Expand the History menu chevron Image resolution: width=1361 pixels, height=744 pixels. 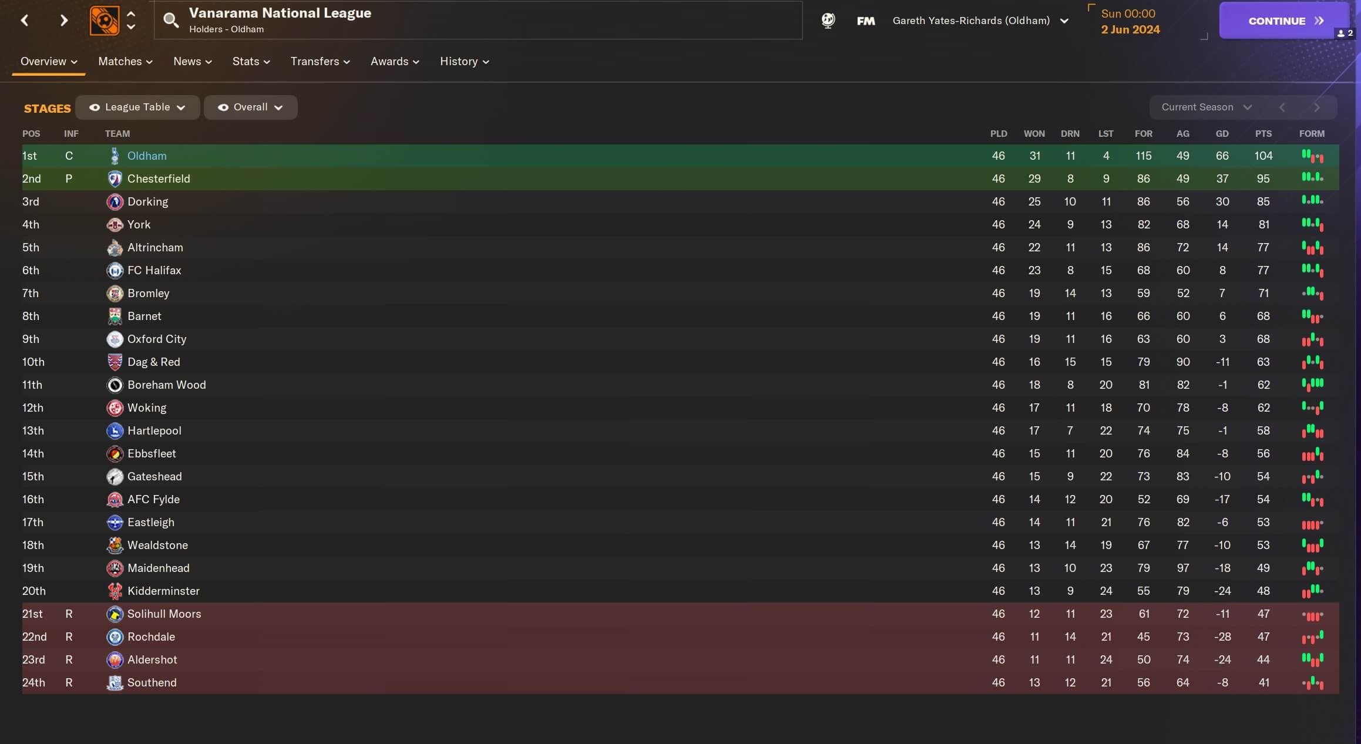[486, 62]
